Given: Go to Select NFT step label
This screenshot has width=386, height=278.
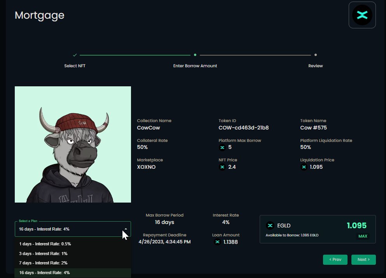Looking at the screenshot, I should 75,66.
